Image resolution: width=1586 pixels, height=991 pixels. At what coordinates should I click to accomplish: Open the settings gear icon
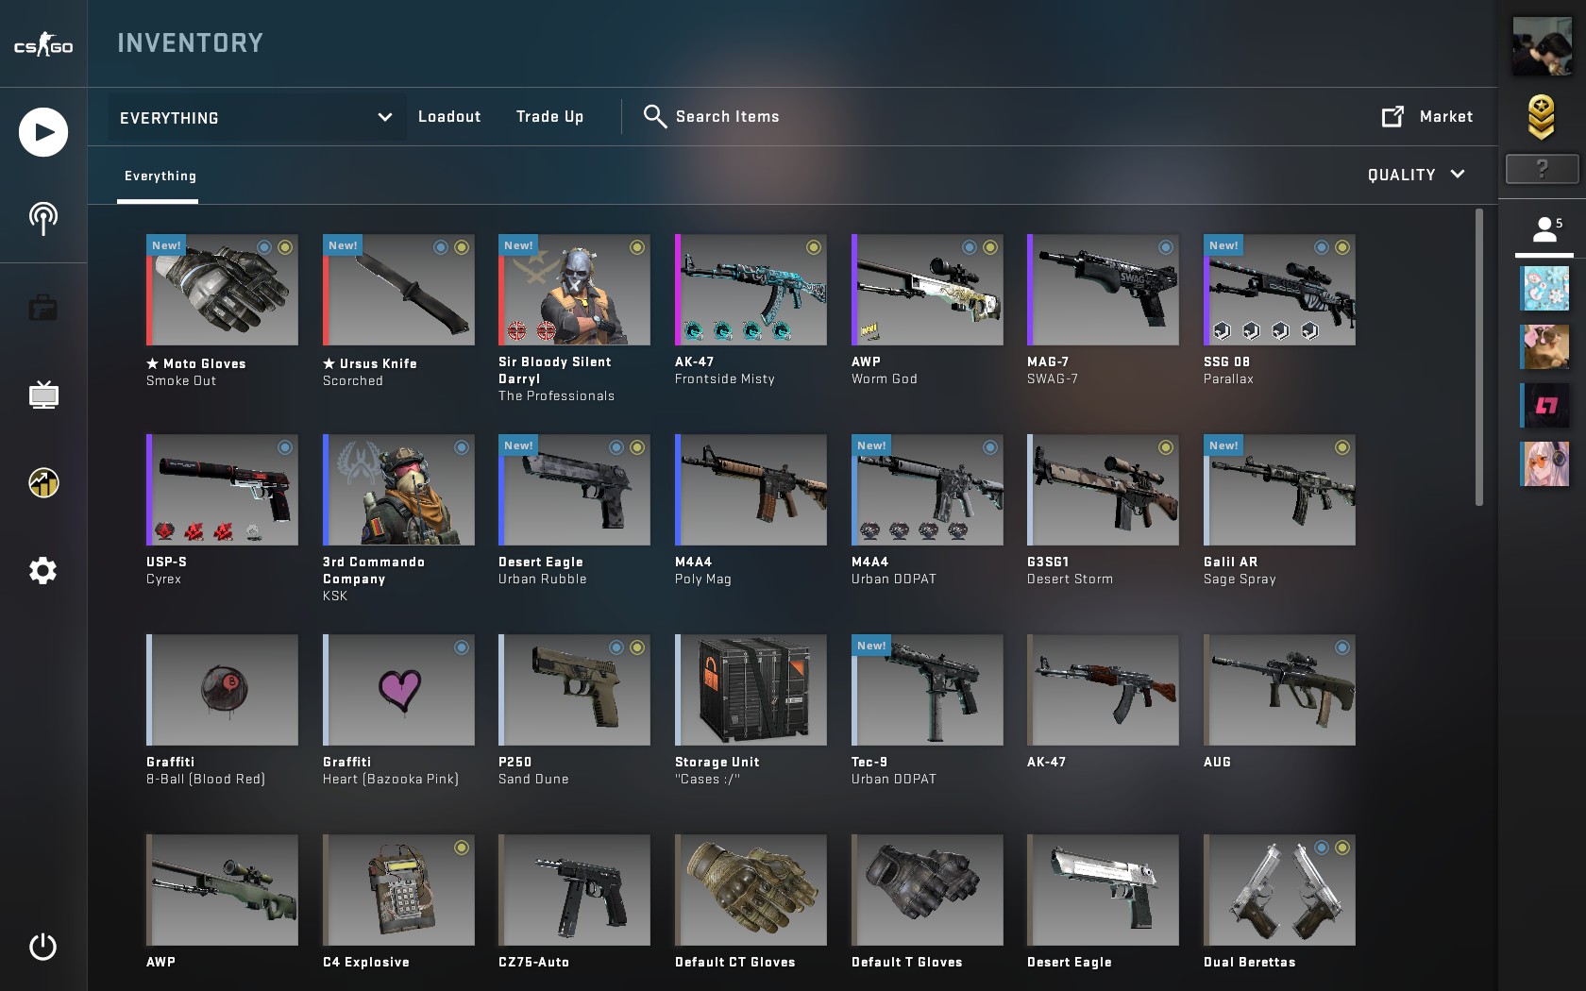pos(43,570)
